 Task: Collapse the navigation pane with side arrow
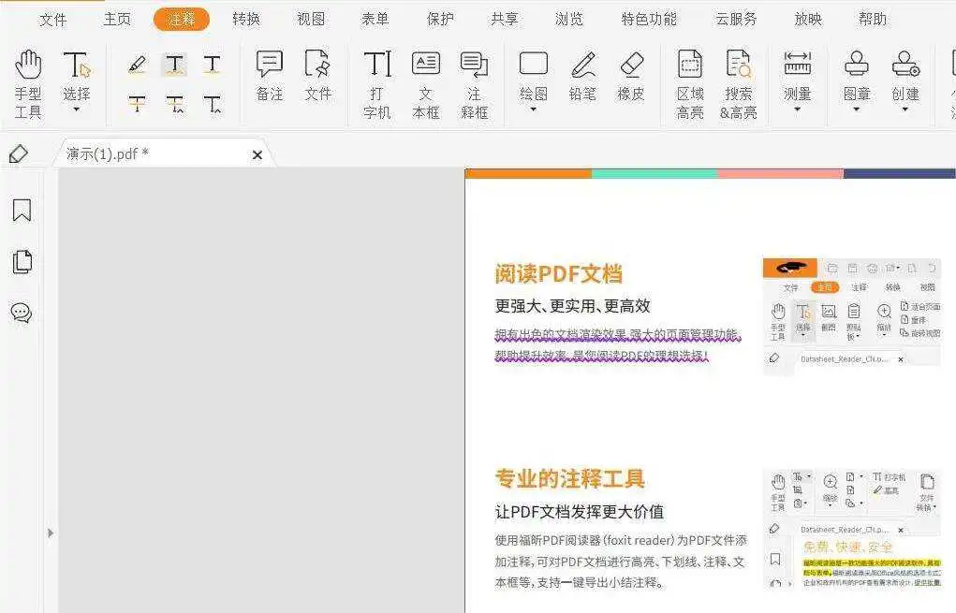(51, 533)
